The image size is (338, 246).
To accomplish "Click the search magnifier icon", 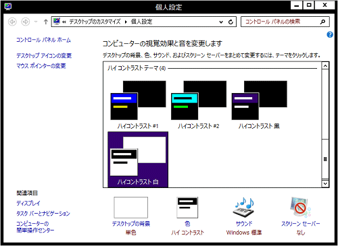I will tap(323, 22).
